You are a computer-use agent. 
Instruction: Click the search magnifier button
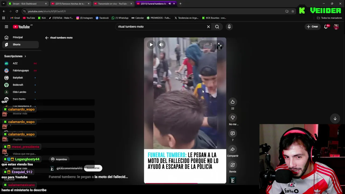pyautogui.click(x=217, y=27)
